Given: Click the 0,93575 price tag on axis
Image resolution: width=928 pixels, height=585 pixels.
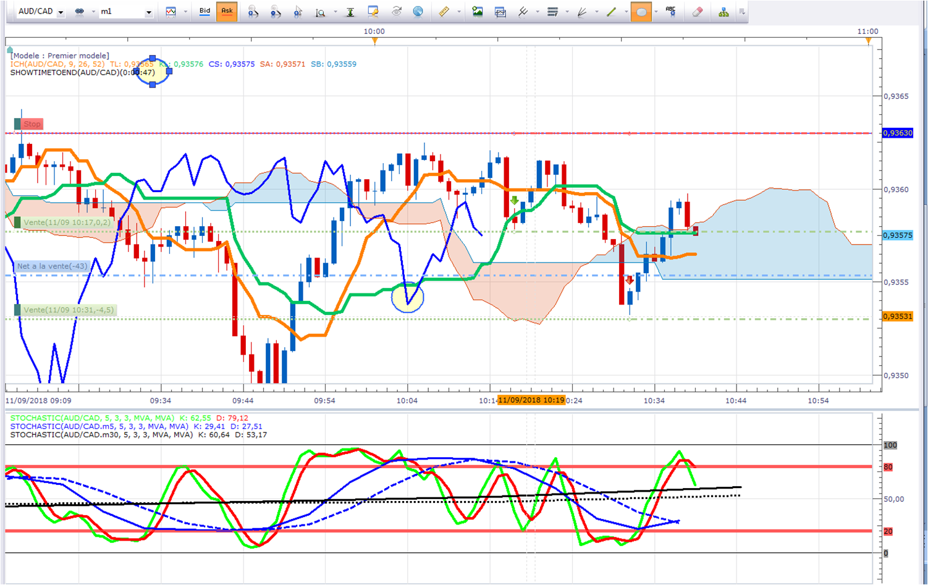Looking at the screenshot, I should pyautogui.click(x=897, y=235).
